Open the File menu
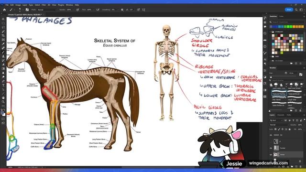Image resolution: width=306 pixels, height=172 pixels. [7, 5]
